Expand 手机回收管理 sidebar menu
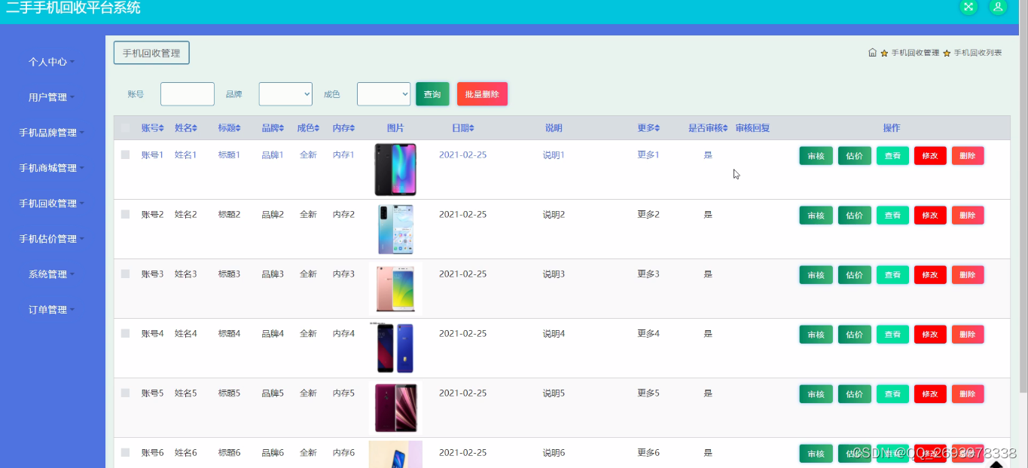 [x=51, y=203]
